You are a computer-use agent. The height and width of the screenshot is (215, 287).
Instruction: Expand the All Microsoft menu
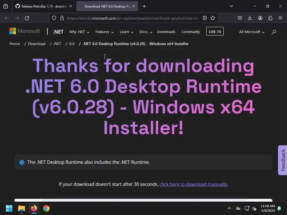[x=252, y=32]
